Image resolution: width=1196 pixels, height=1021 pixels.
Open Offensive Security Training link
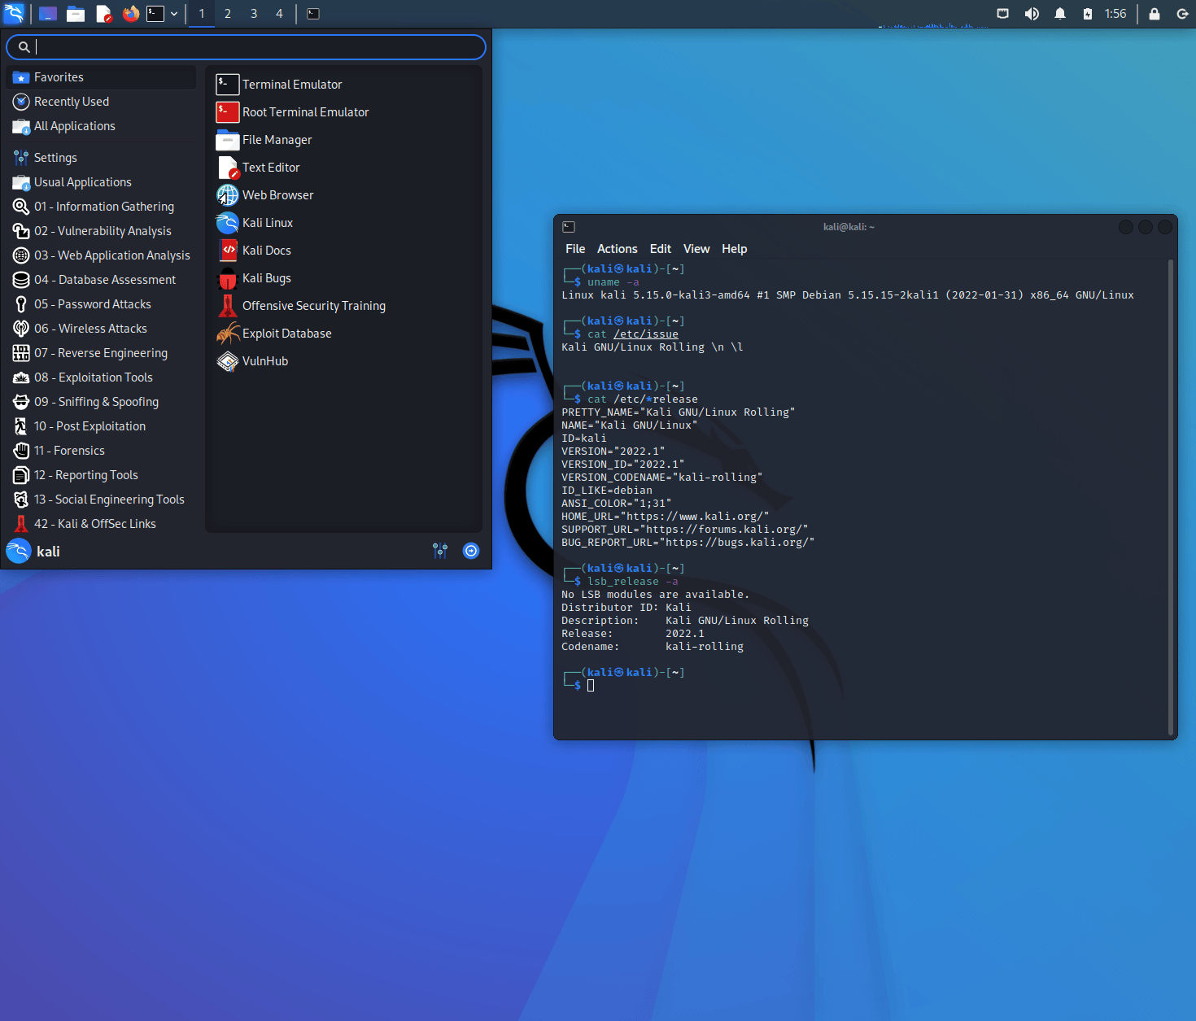(x=313, y=306)
